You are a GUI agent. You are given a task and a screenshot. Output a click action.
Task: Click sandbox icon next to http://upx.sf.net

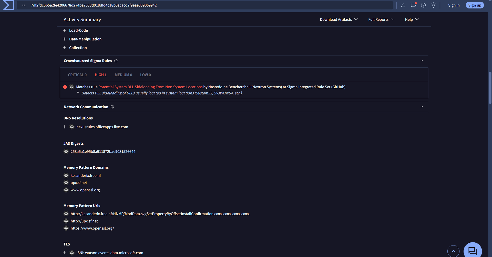[x=66, y=221]
